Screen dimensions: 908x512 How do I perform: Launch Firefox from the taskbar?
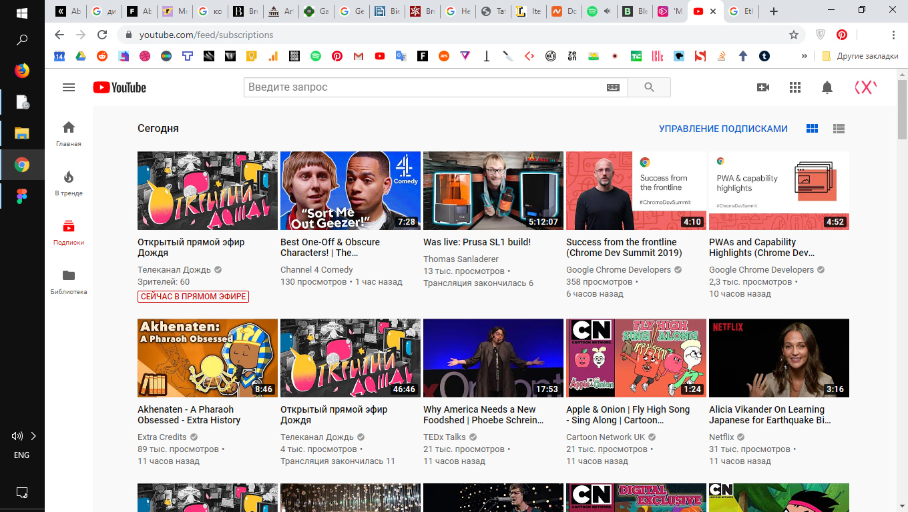click(22, 70)
